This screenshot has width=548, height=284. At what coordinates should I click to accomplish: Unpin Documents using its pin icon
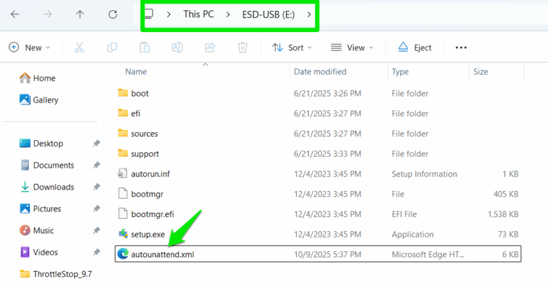97,165
